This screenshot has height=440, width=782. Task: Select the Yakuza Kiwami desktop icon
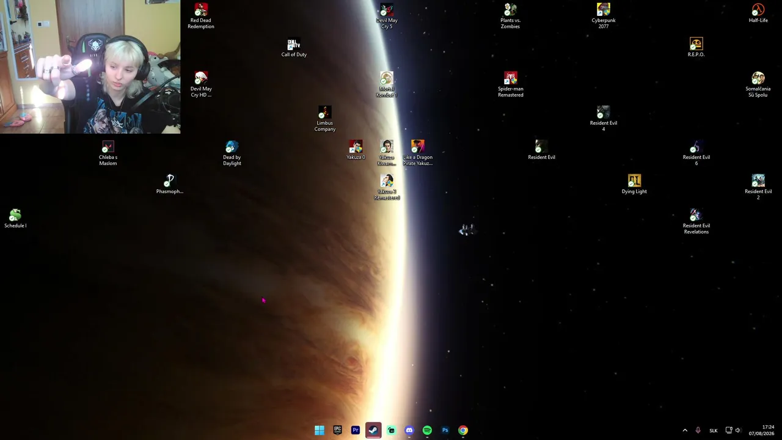tap(387, 153)
